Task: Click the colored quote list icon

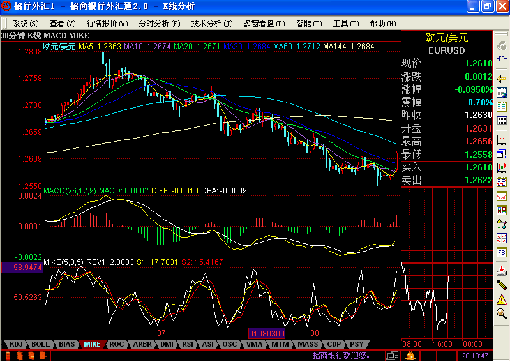Action: tap(502, 107)
